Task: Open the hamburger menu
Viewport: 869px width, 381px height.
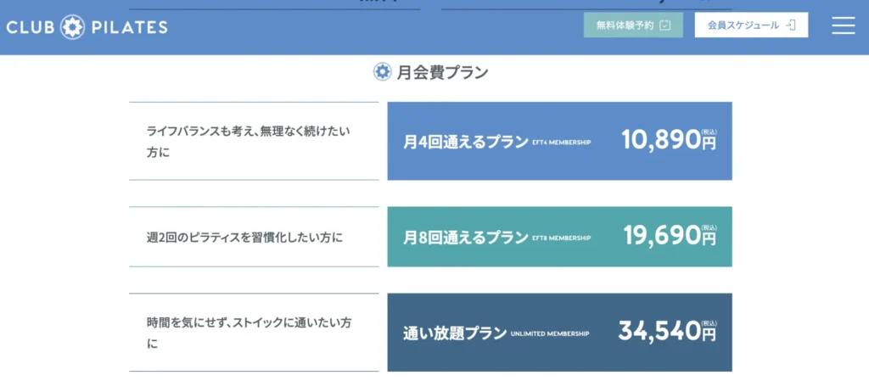Action: [x=843, y=25]
